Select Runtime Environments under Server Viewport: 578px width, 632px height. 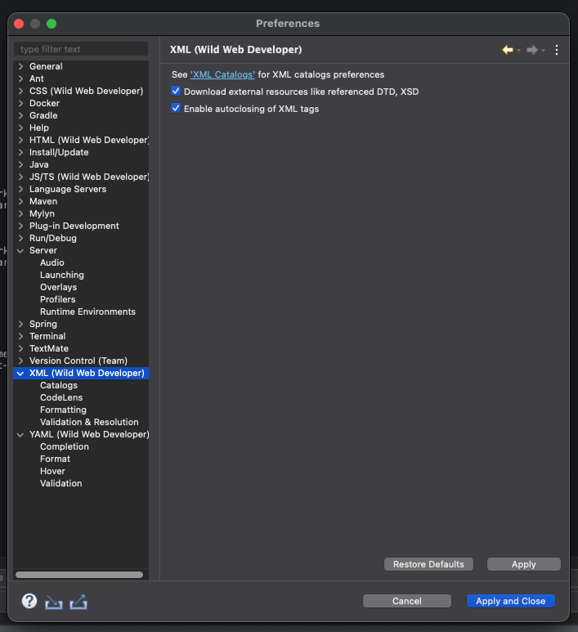click(87, 312)
